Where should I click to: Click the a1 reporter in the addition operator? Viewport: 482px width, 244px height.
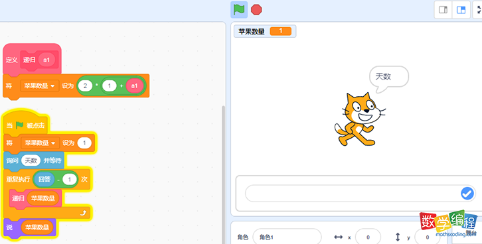point(135,86)
